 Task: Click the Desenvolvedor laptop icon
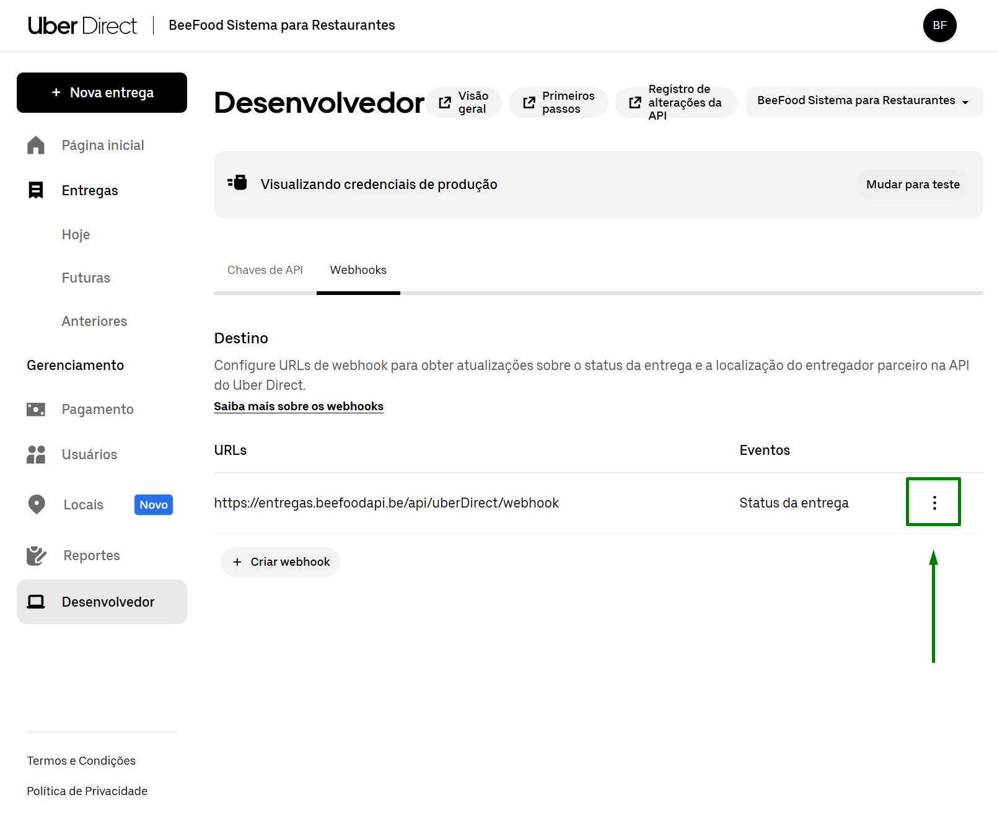36,602
